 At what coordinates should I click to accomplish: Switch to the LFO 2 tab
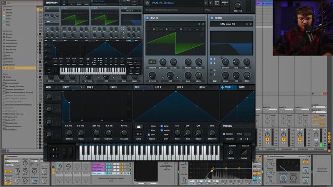click(158, 87)
